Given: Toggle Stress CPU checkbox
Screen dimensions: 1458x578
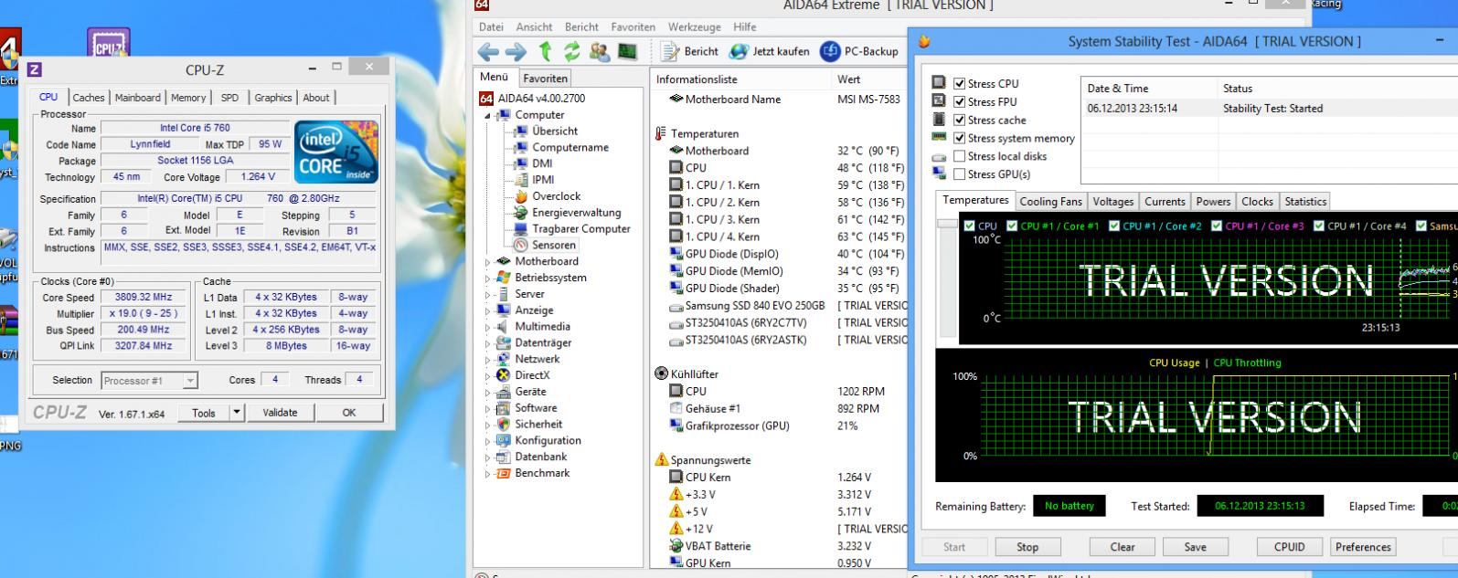Looking at the screenshot, I should [x=959, y=84].
